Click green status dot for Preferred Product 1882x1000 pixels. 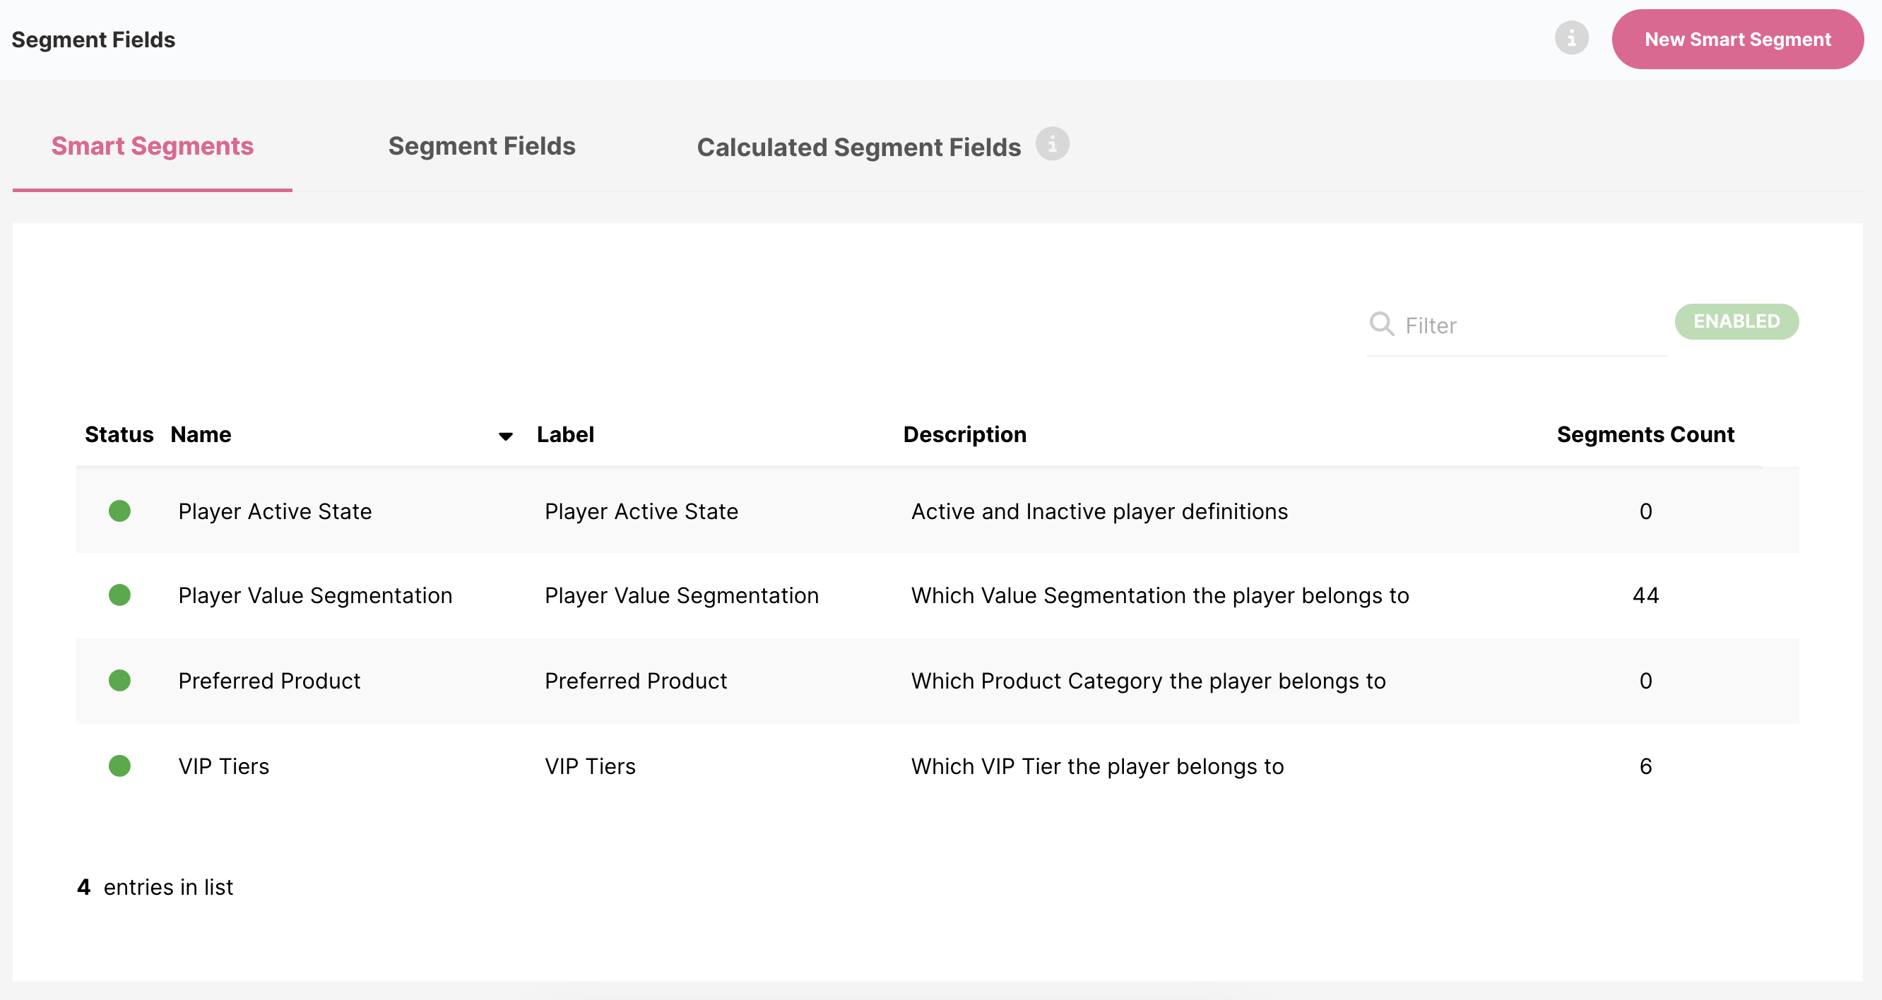coord(119,680)
